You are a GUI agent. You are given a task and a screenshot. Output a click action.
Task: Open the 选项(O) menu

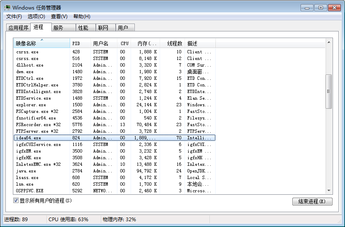[x=36, y=17]
